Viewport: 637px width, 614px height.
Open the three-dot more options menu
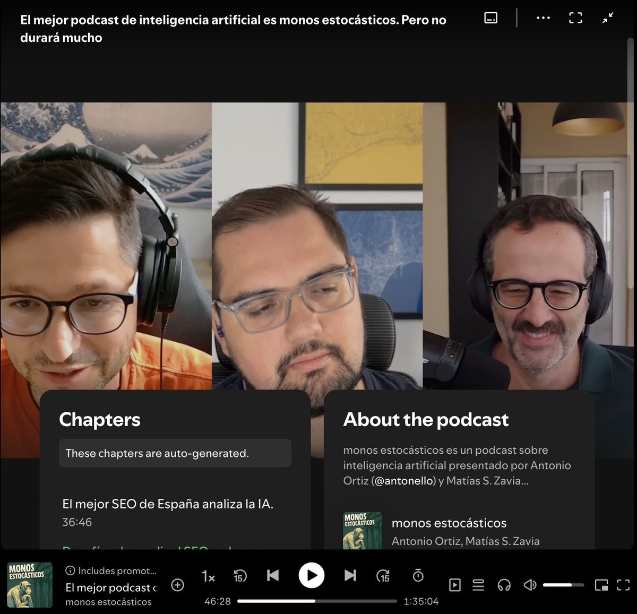click(543, 18)
